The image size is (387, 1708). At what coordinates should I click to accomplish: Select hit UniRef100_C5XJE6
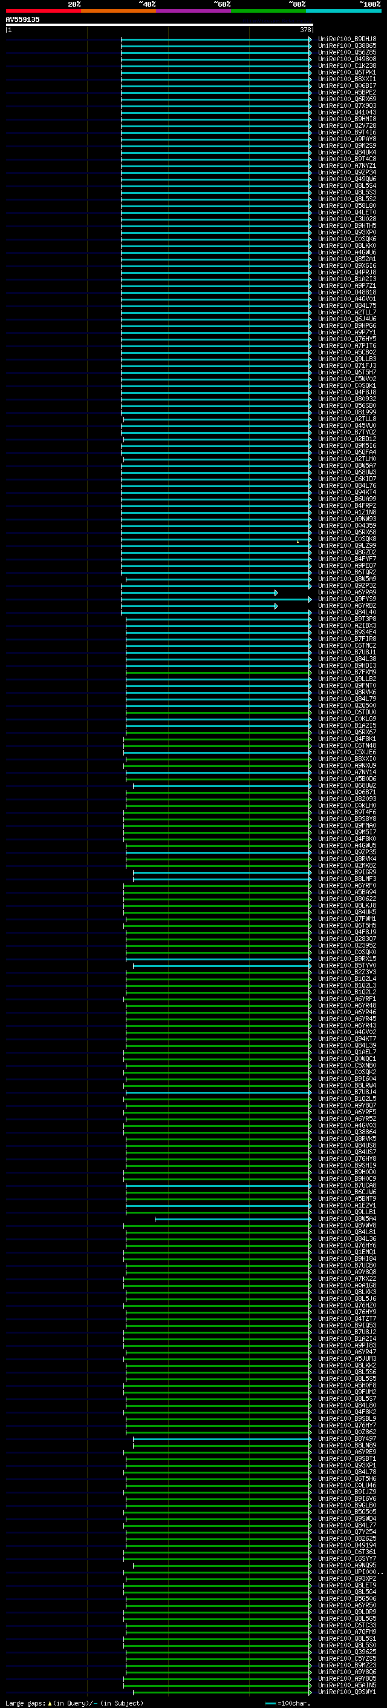point(346,753)
